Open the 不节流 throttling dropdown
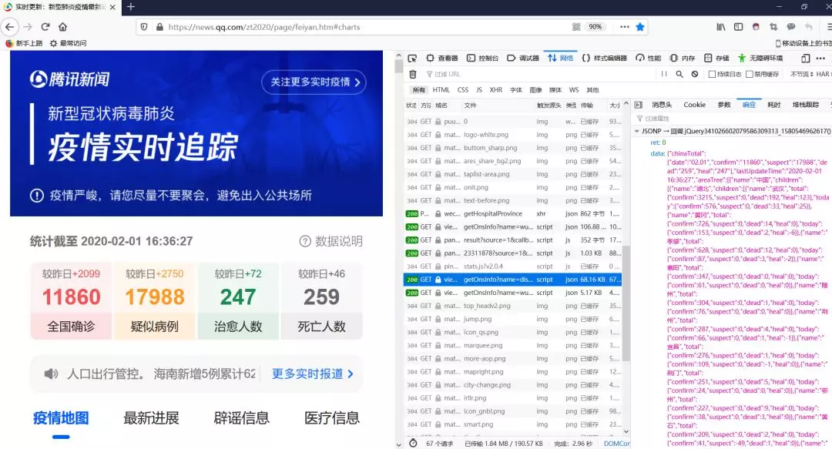The width and height of the screenshot is (832, 449). (x=802, y=74)
